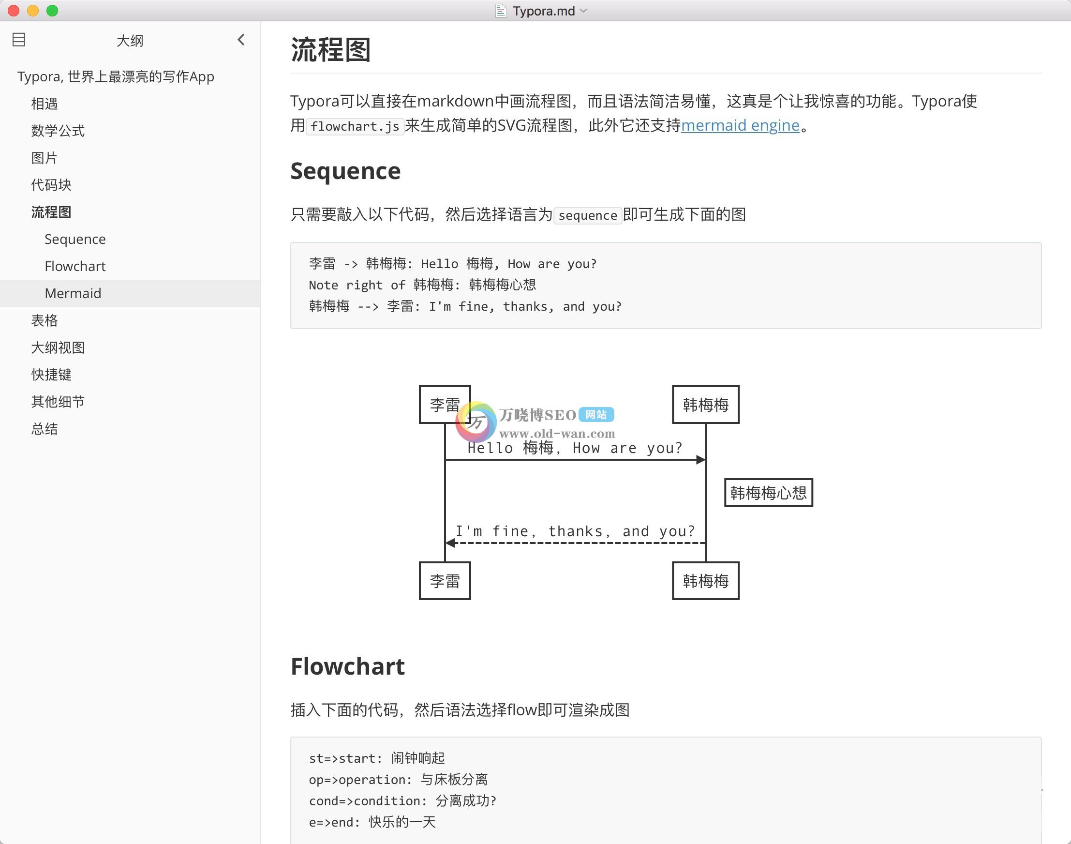Click the top 李雷 box in sequence diagram
Viewport: 1071px width, 844px height.
click(445, 405)
